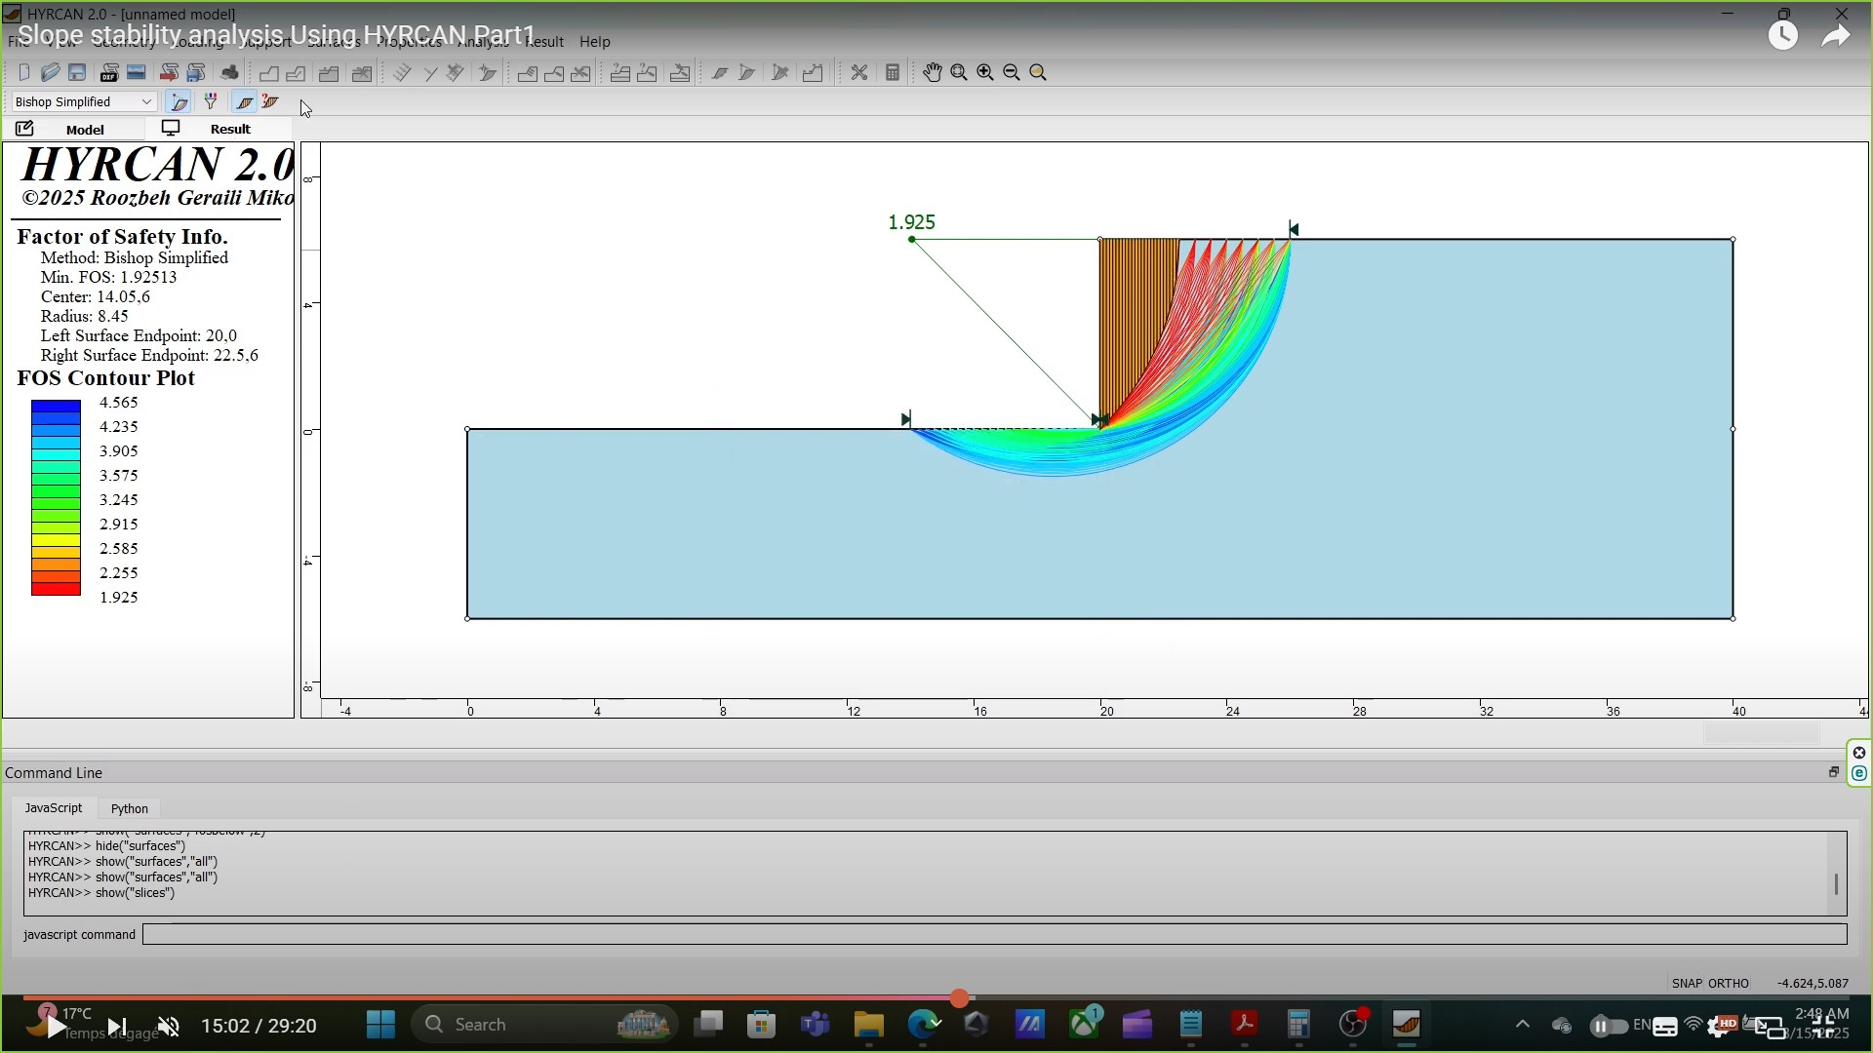Click the ORTHO status bar toggle

click(x=1730, y=983)
